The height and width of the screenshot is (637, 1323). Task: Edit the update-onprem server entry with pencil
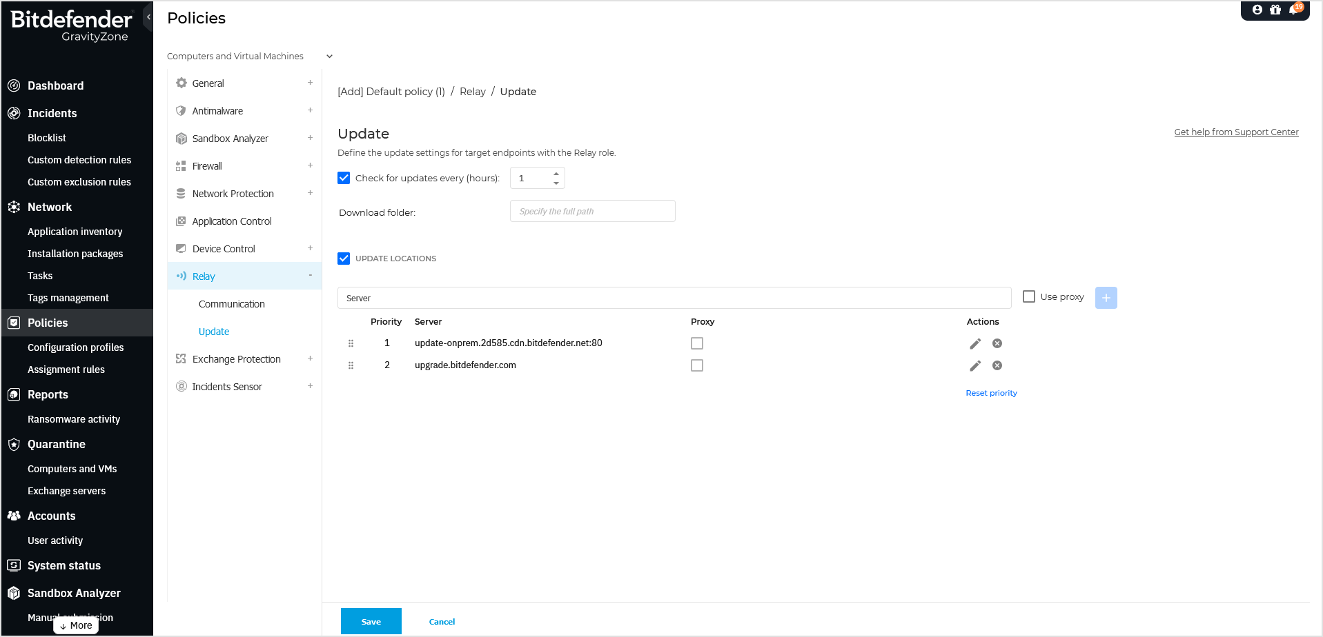click(x=975, y=343)
